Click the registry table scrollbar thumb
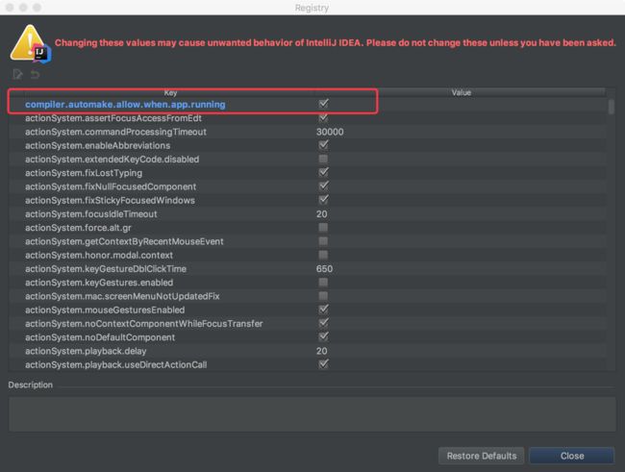The height and width of the screenshot is (472, 625). [x=611, y=107]
